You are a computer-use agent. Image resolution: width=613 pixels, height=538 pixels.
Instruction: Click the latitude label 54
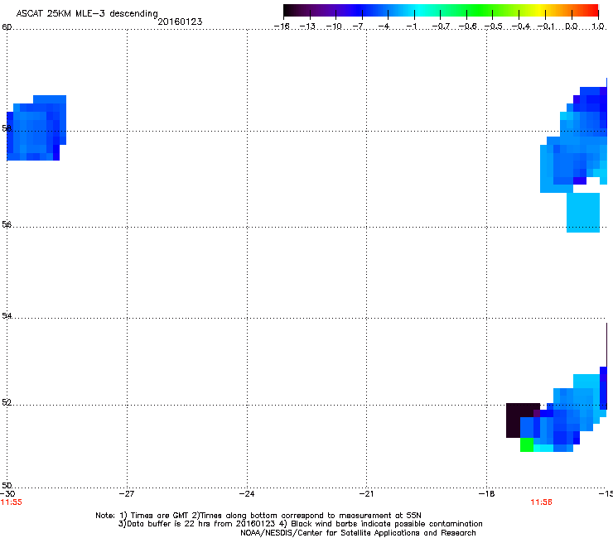coord(7,315)
